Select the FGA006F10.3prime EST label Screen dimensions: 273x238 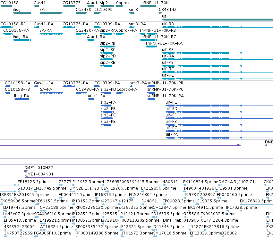52,233
